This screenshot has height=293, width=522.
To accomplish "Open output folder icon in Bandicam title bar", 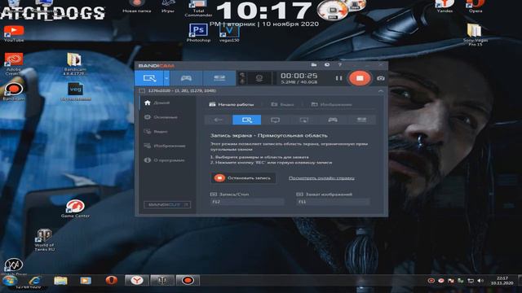I will click(x=313, y=65).
